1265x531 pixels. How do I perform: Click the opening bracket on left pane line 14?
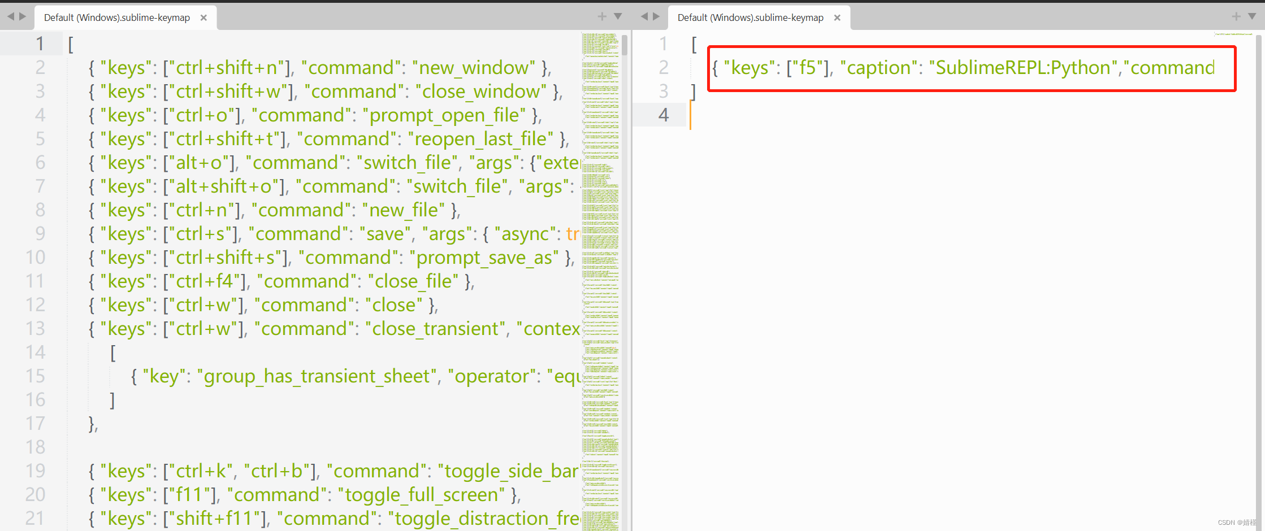[113, 352]
